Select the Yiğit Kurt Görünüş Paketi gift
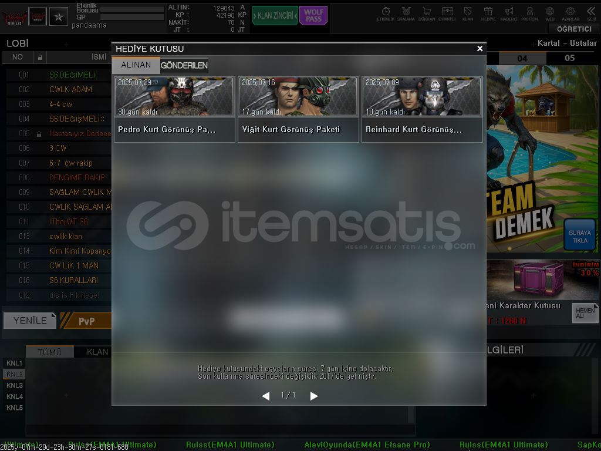This screenshot has width=601, height=451. tap(298, 110)
